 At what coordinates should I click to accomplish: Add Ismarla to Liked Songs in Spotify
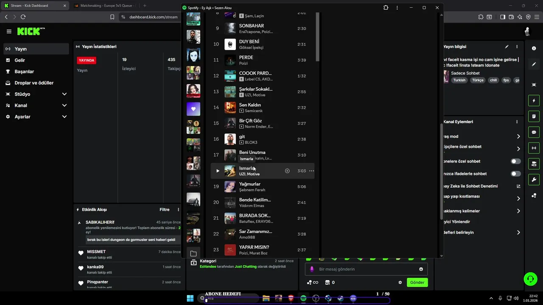tap(287, 171)
